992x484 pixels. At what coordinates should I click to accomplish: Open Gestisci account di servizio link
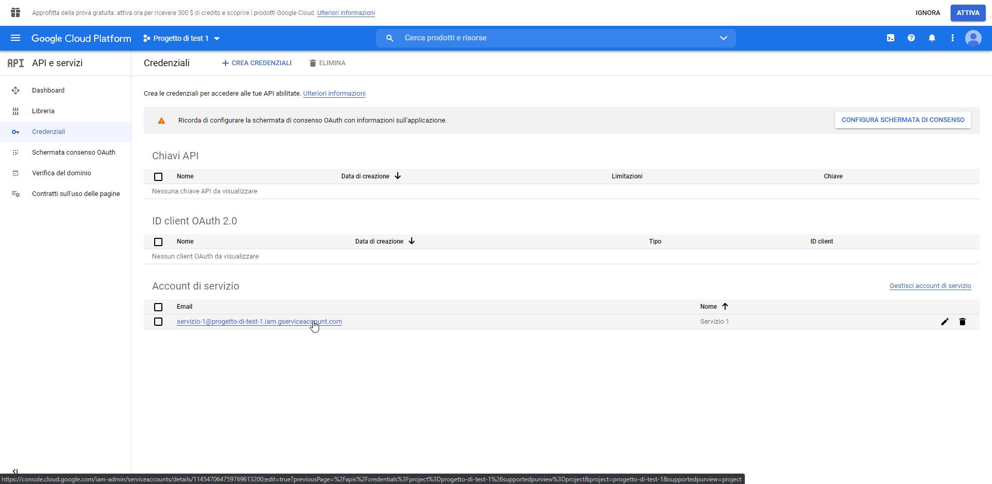(x=930, y=286)
